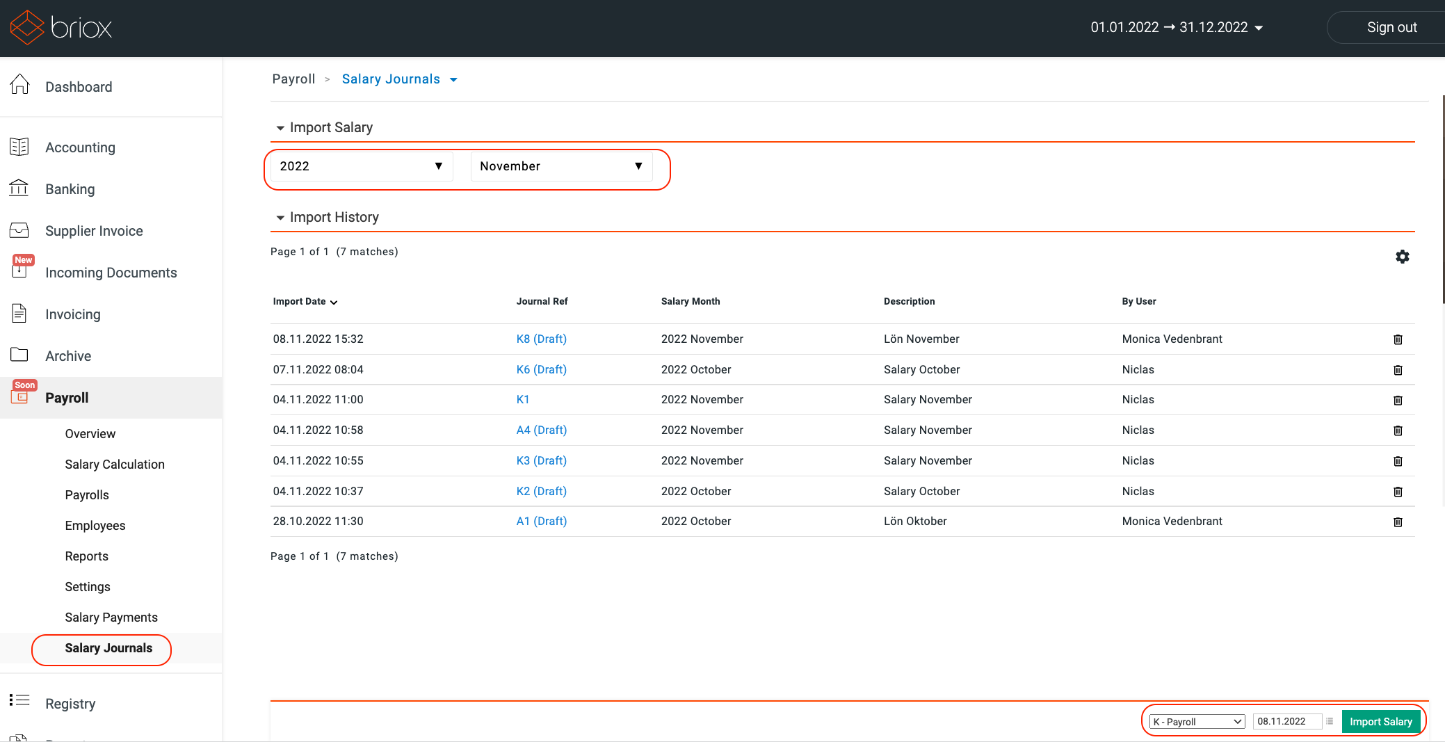The height and width of the screenshot is (742, 1445).
Task: Go to Employees in the sidebar
Action: [95, 526]
